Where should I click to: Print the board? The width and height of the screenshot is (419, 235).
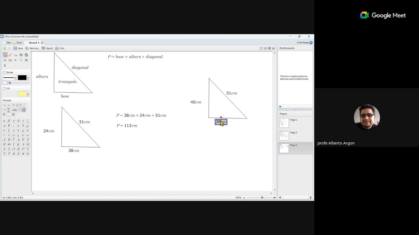[x=60, y=48]
